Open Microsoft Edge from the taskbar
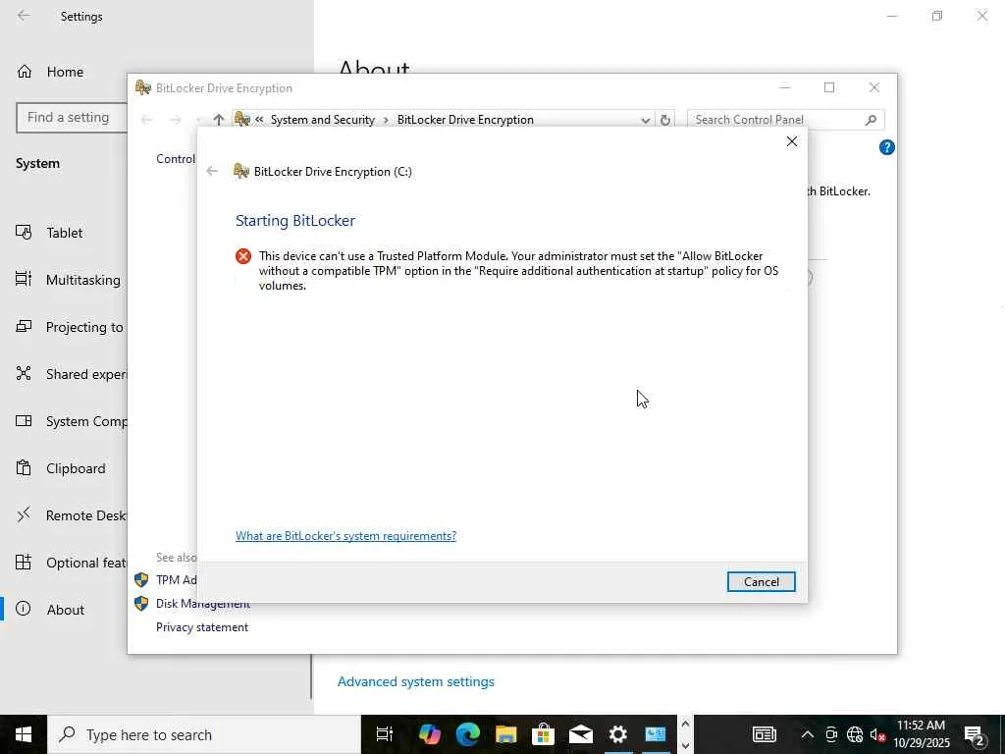The height and width of the screenshot is (754, 1005). pyautogui.click(x=468, y=734)
